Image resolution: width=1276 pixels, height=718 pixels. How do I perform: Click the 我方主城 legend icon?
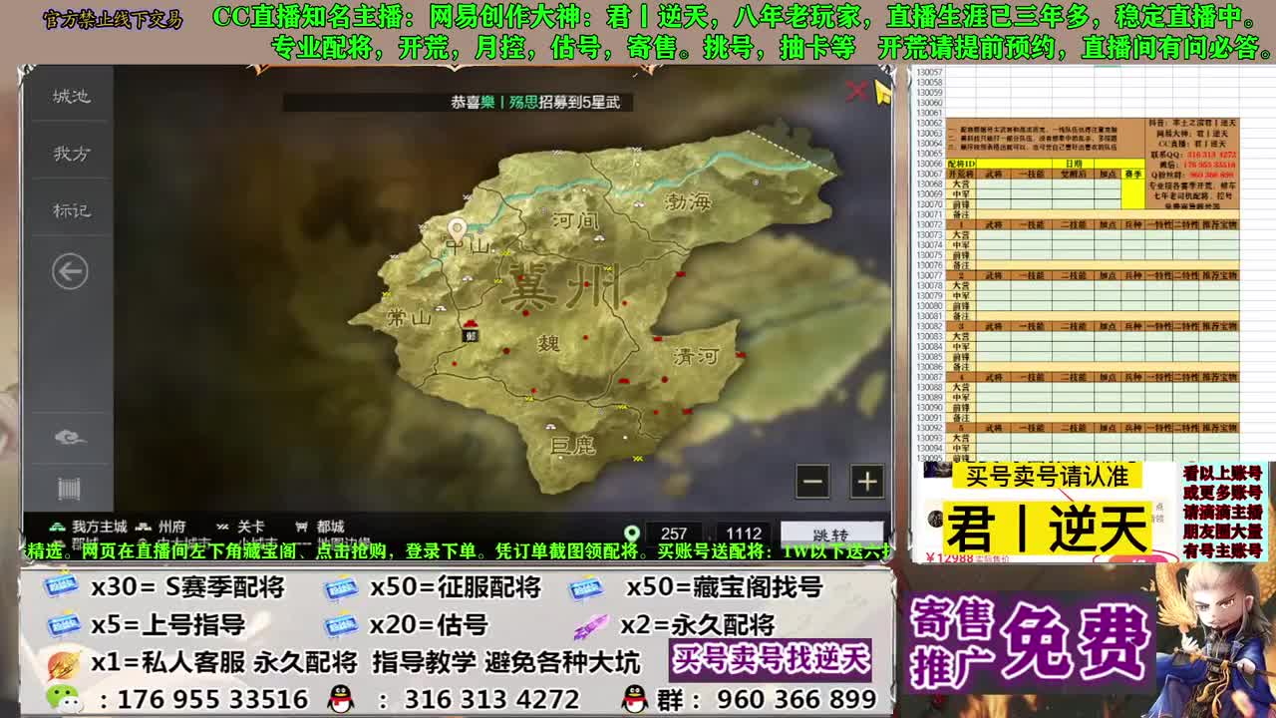pyautogui.click(x=57, y=526)
